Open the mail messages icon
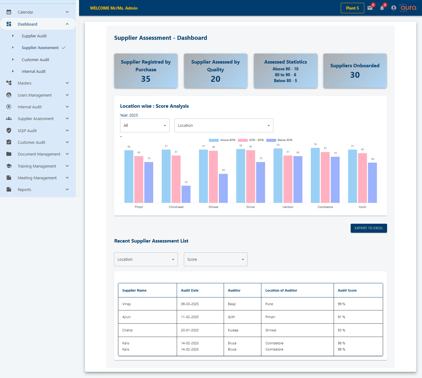 click(370, 8)
